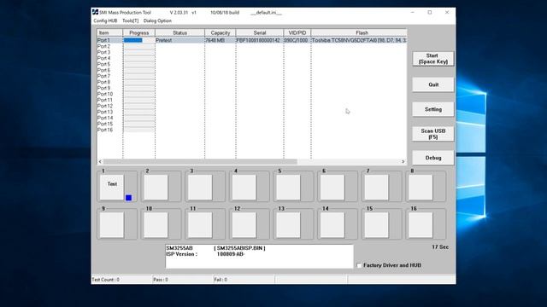The image size is (547, 307).
Task: Click the Scan USB (F5) button
Action: pyautogui.click(x=433, y=134)
